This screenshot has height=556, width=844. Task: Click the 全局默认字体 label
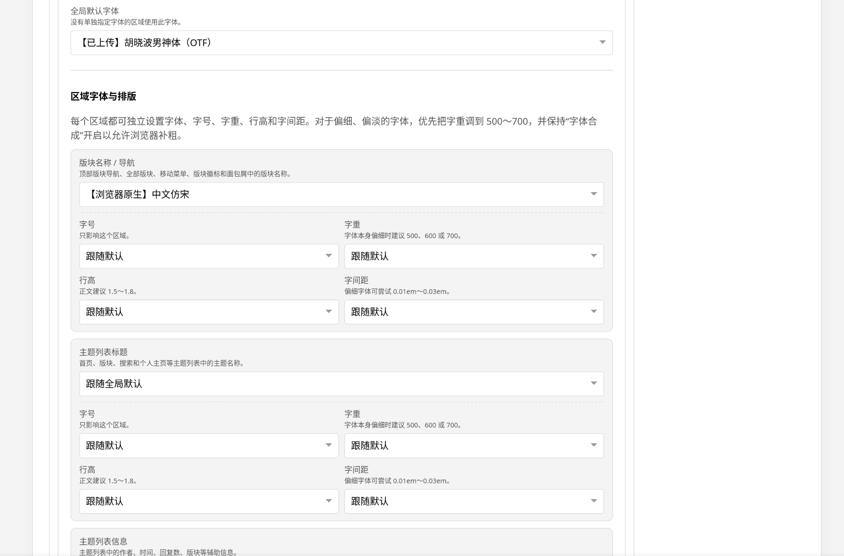(95, 11)
